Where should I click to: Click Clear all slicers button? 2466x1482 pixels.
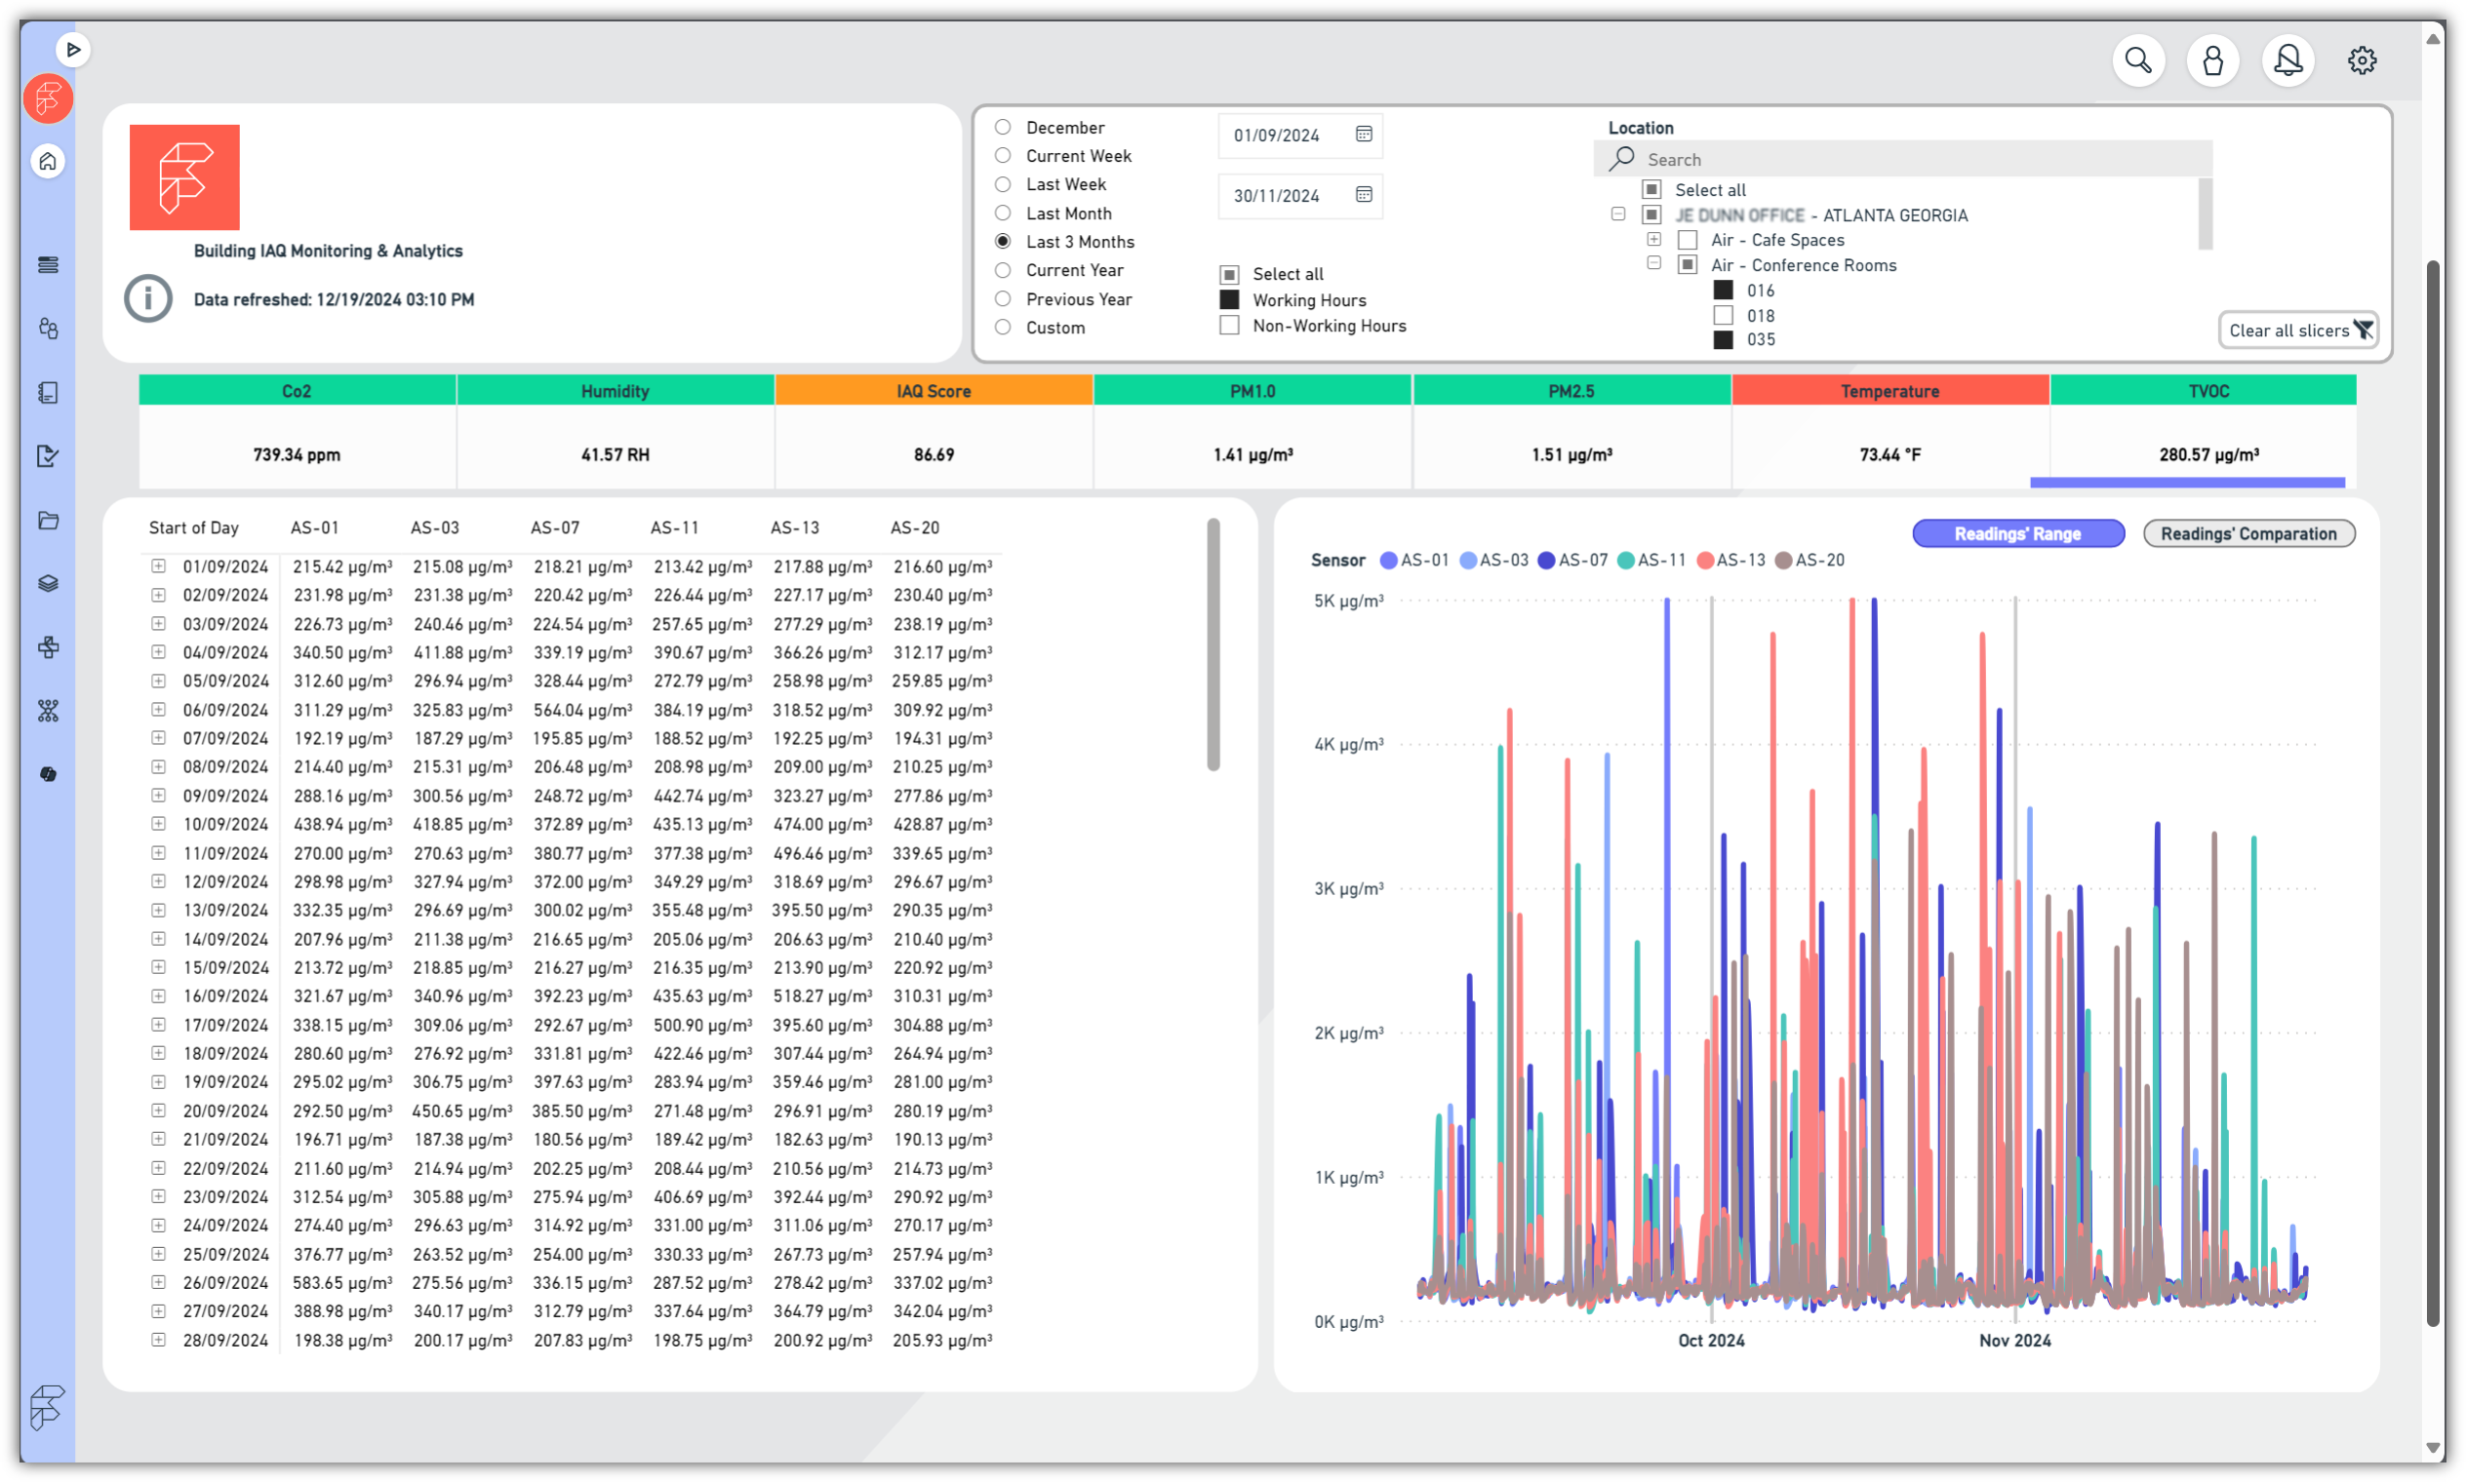(x=2298, y=331)
